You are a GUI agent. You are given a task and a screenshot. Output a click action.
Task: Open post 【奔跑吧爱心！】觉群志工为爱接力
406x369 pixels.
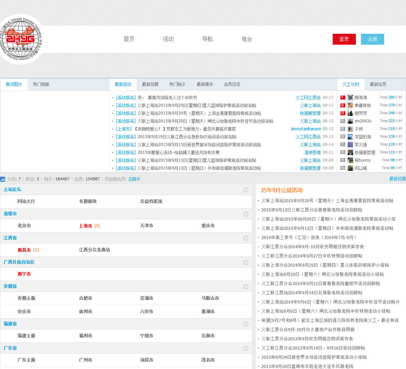coord(185,129)
